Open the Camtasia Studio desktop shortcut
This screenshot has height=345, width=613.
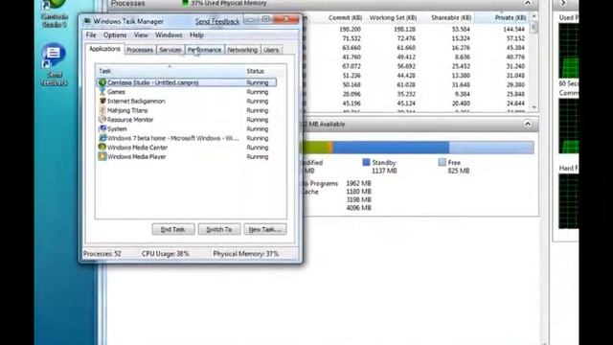tap(55, 13)
